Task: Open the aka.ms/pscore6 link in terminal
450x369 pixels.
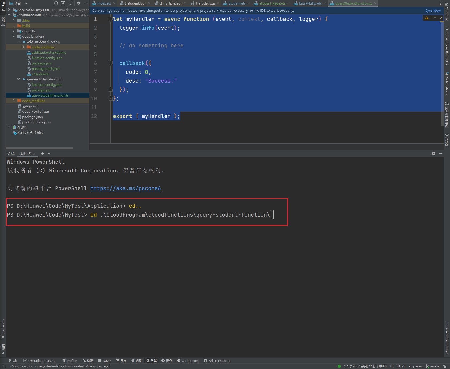Action: [125, 188]
